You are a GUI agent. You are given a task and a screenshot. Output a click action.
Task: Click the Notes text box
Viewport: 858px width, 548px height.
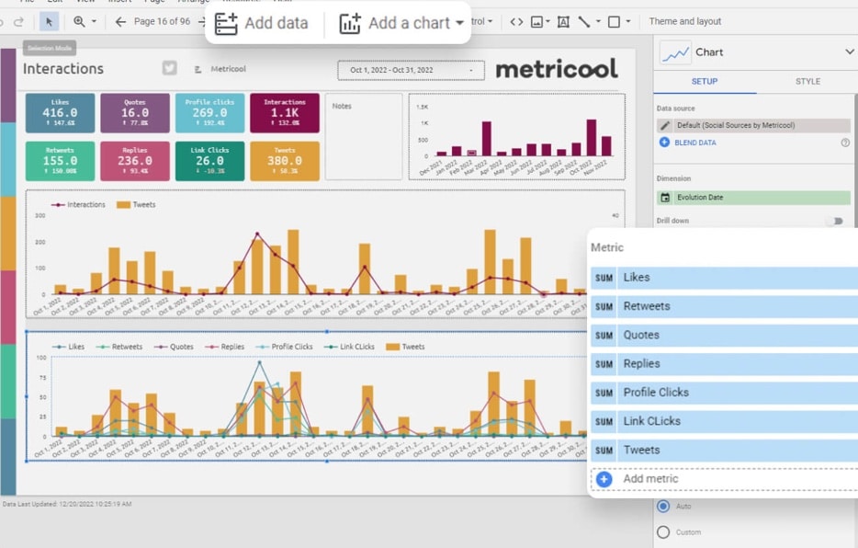[364, 136]
